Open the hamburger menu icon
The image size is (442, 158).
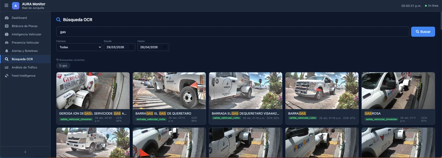pos(6,6)
